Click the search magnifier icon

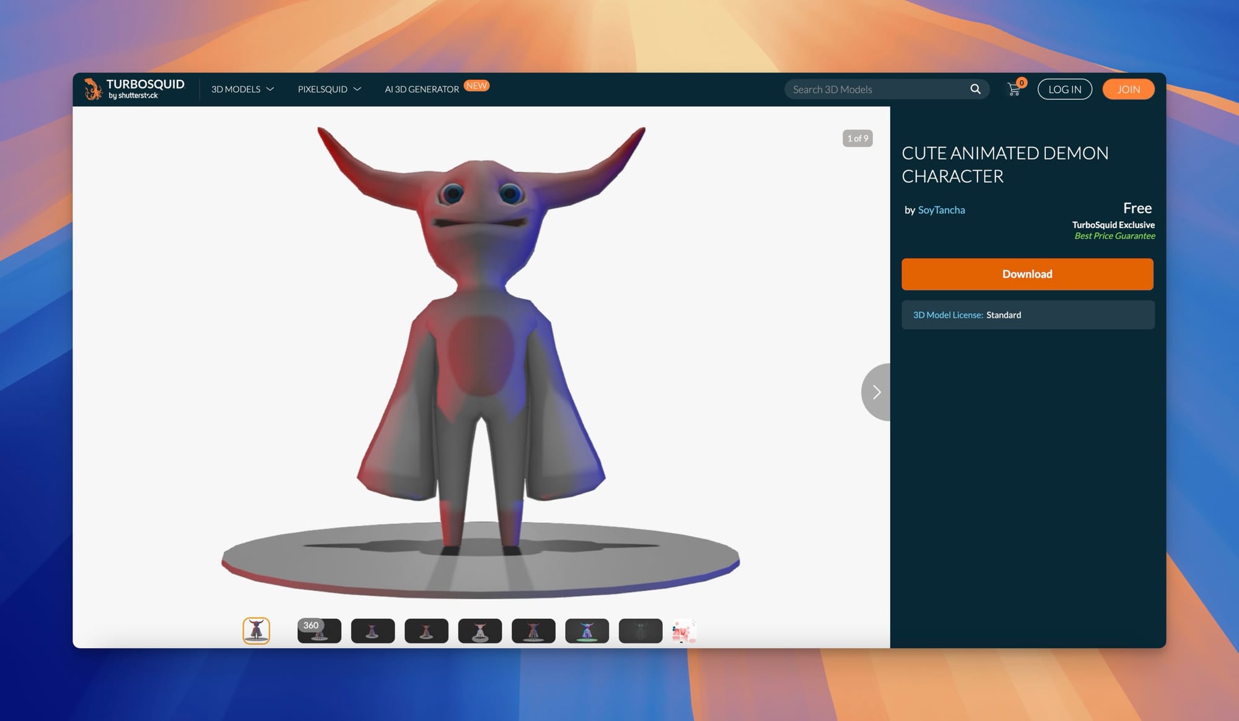tap(975, 89)
